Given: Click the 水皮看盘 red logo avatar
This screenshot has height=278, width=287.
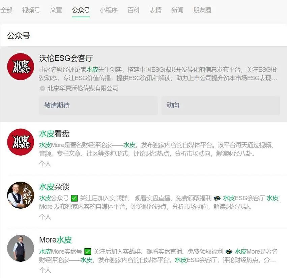Looking at the screenshot, I should tap(21, 142).
